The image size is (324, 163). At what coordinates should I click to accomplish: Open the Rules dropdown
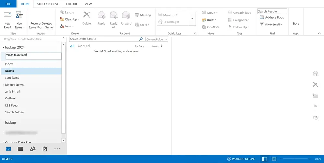click(x=209, y=20)
